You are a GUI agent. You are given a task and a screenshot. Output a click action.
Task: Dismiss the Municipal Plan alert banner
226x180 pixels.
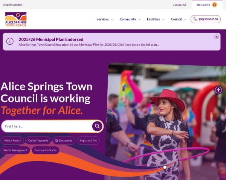click(217, 37)
